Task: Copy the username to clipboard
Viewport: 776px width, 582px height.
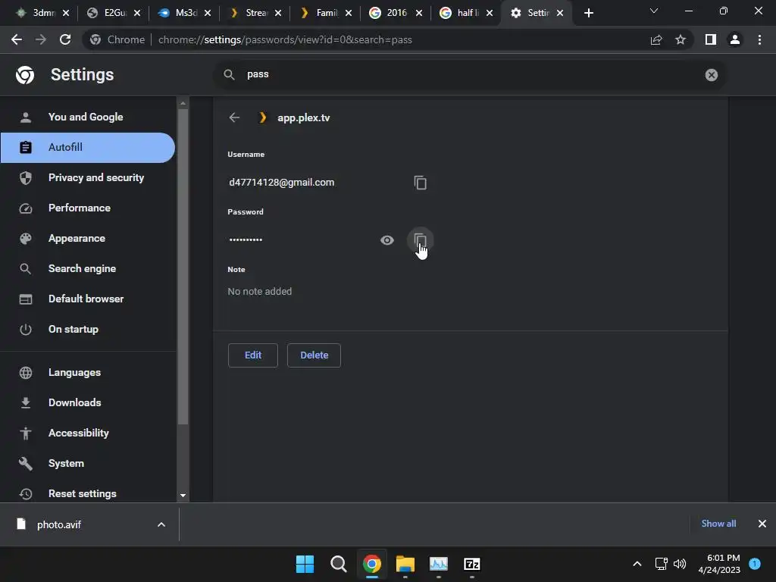Action: click(420, 183)
